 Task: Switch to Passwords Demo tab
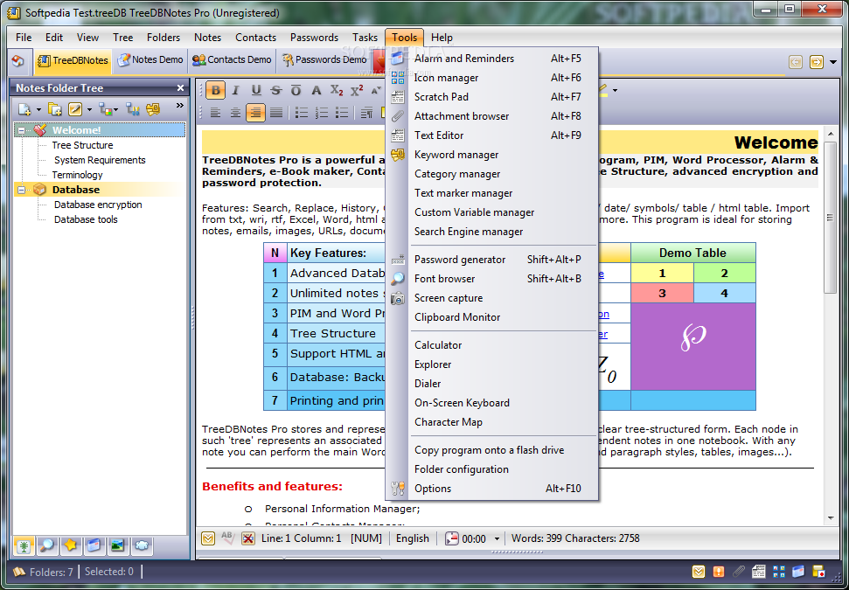point(324,60)
